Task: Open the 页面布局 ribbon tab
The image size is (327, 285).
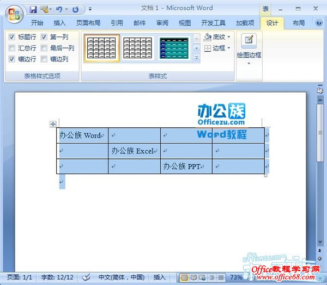Action: tap(88, 23)
